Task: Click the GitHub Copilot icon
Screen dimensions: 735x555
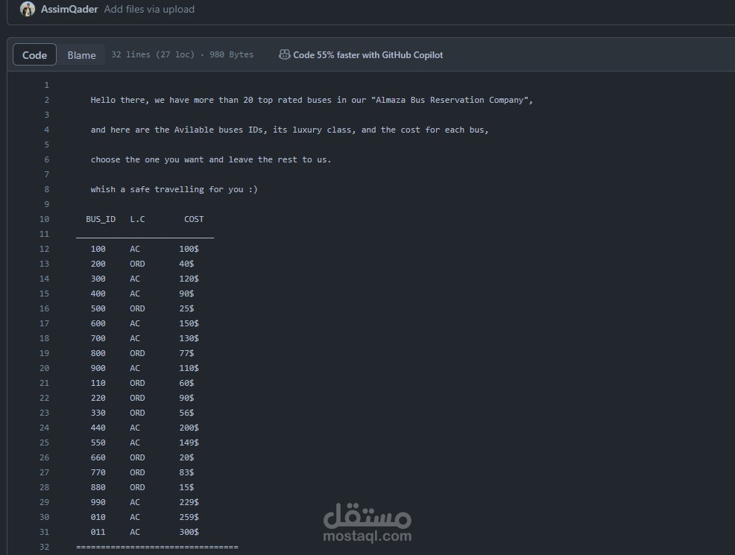Action: tap(284, 55)
